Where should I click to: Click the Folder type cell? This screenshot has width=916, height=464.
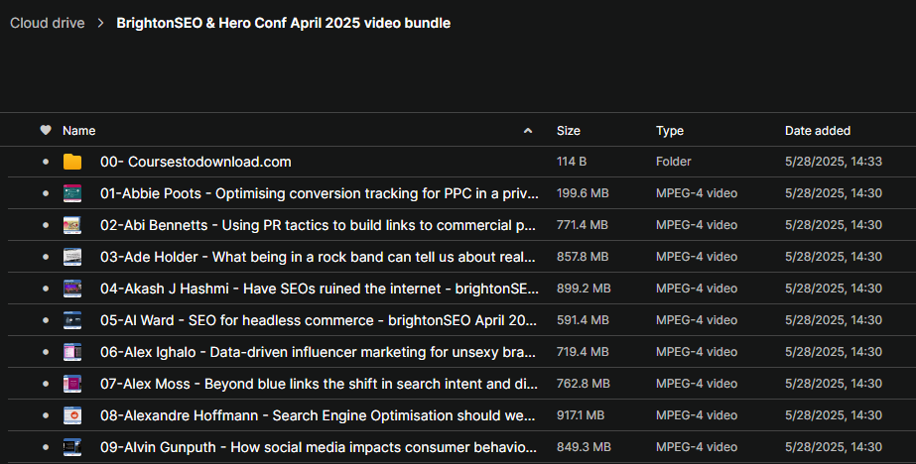674,162
